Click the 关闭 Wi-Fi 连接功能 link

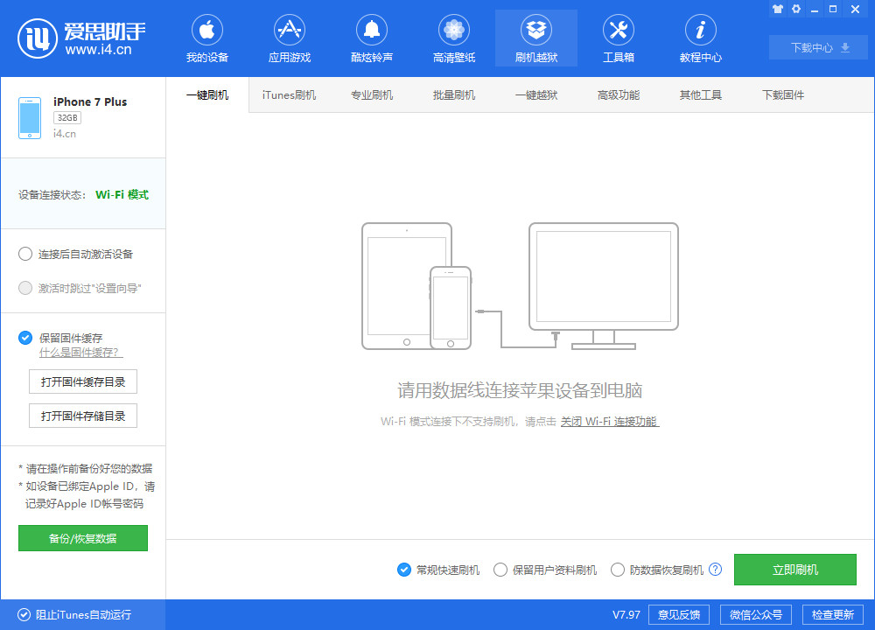(609, 421)
